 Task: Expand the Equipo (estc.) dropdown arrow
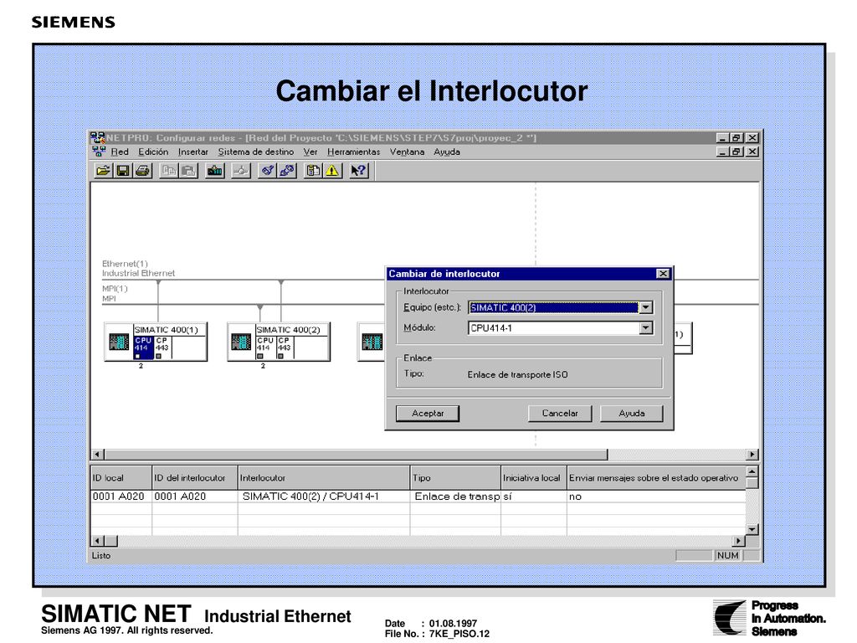click(646, 308)
